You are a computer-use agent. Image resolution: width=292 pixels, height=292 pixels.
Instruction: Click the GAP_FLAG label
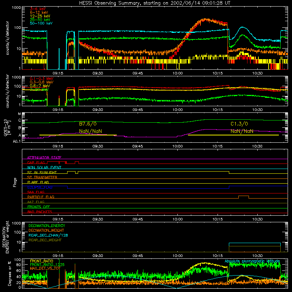tap(36, 162)
